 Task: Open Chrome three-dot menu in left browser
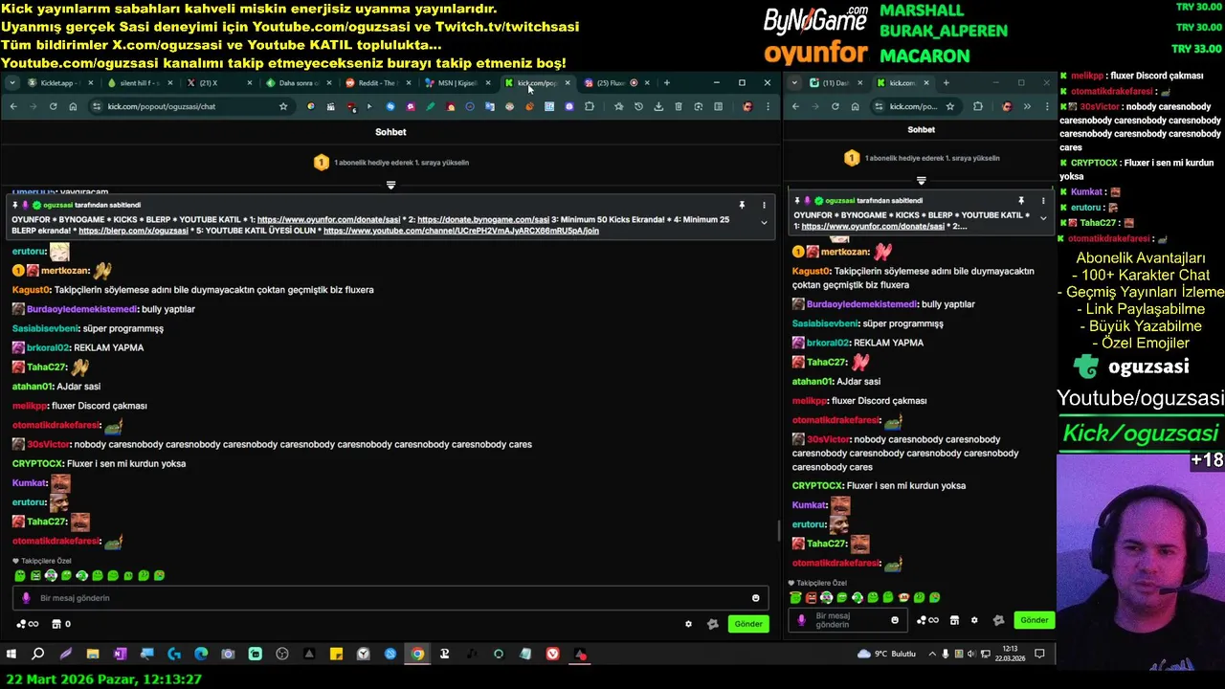coord(768,106)
